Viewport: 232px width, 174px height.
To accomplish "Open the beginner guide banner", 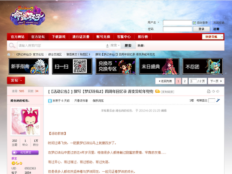I will (29, 66).
